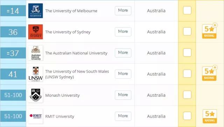The height and width of the screenshot is (127, 224).
Task: Tick the compare checkbox for Melbourne
Action: pyautogui.click(x=187, y=10)
